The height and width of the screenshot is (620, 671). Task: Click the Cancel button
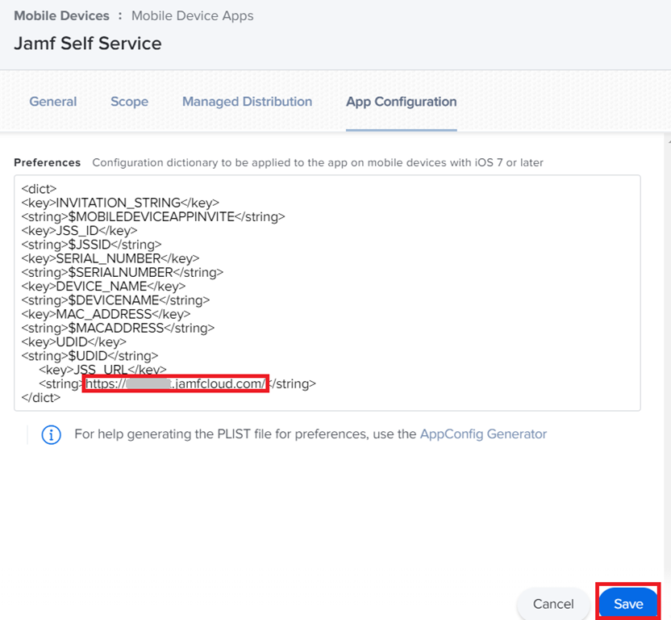pos(553,603)
